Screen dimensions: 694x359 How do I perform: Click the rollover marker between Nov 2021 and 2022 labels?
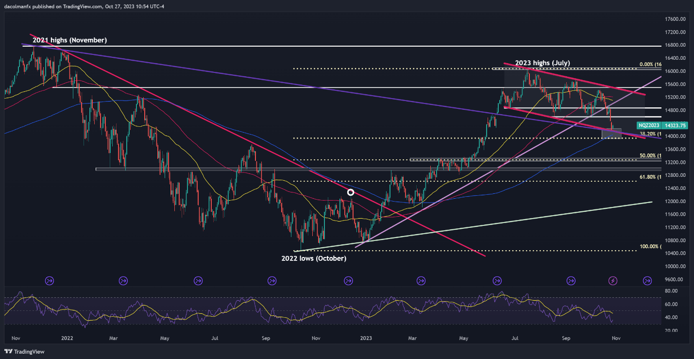click(50, 280)
